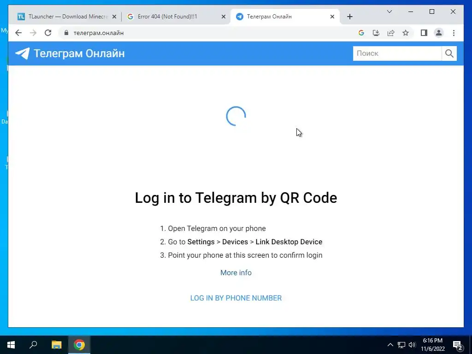The width and height of the screenshot is (472, 354).
Task: Open the volume speaker tray icon
Action: pos(412,345)
